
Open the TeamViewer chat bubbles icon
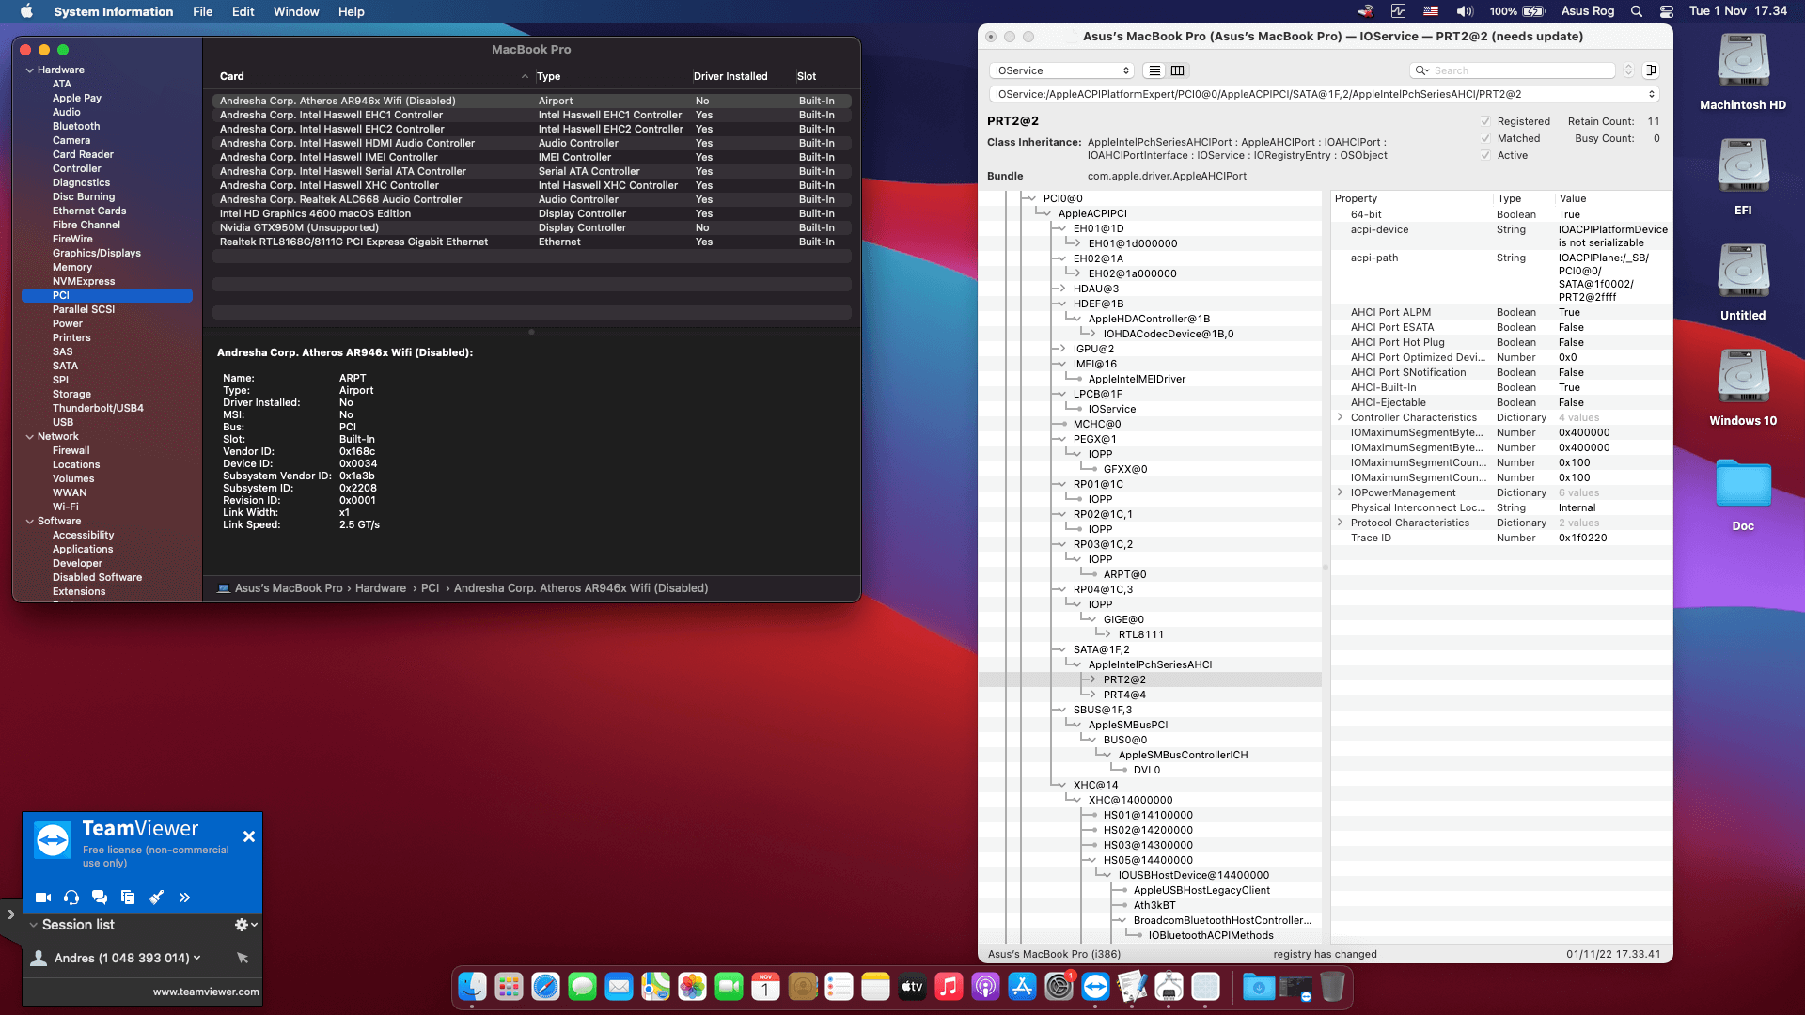tap(100, 898)
